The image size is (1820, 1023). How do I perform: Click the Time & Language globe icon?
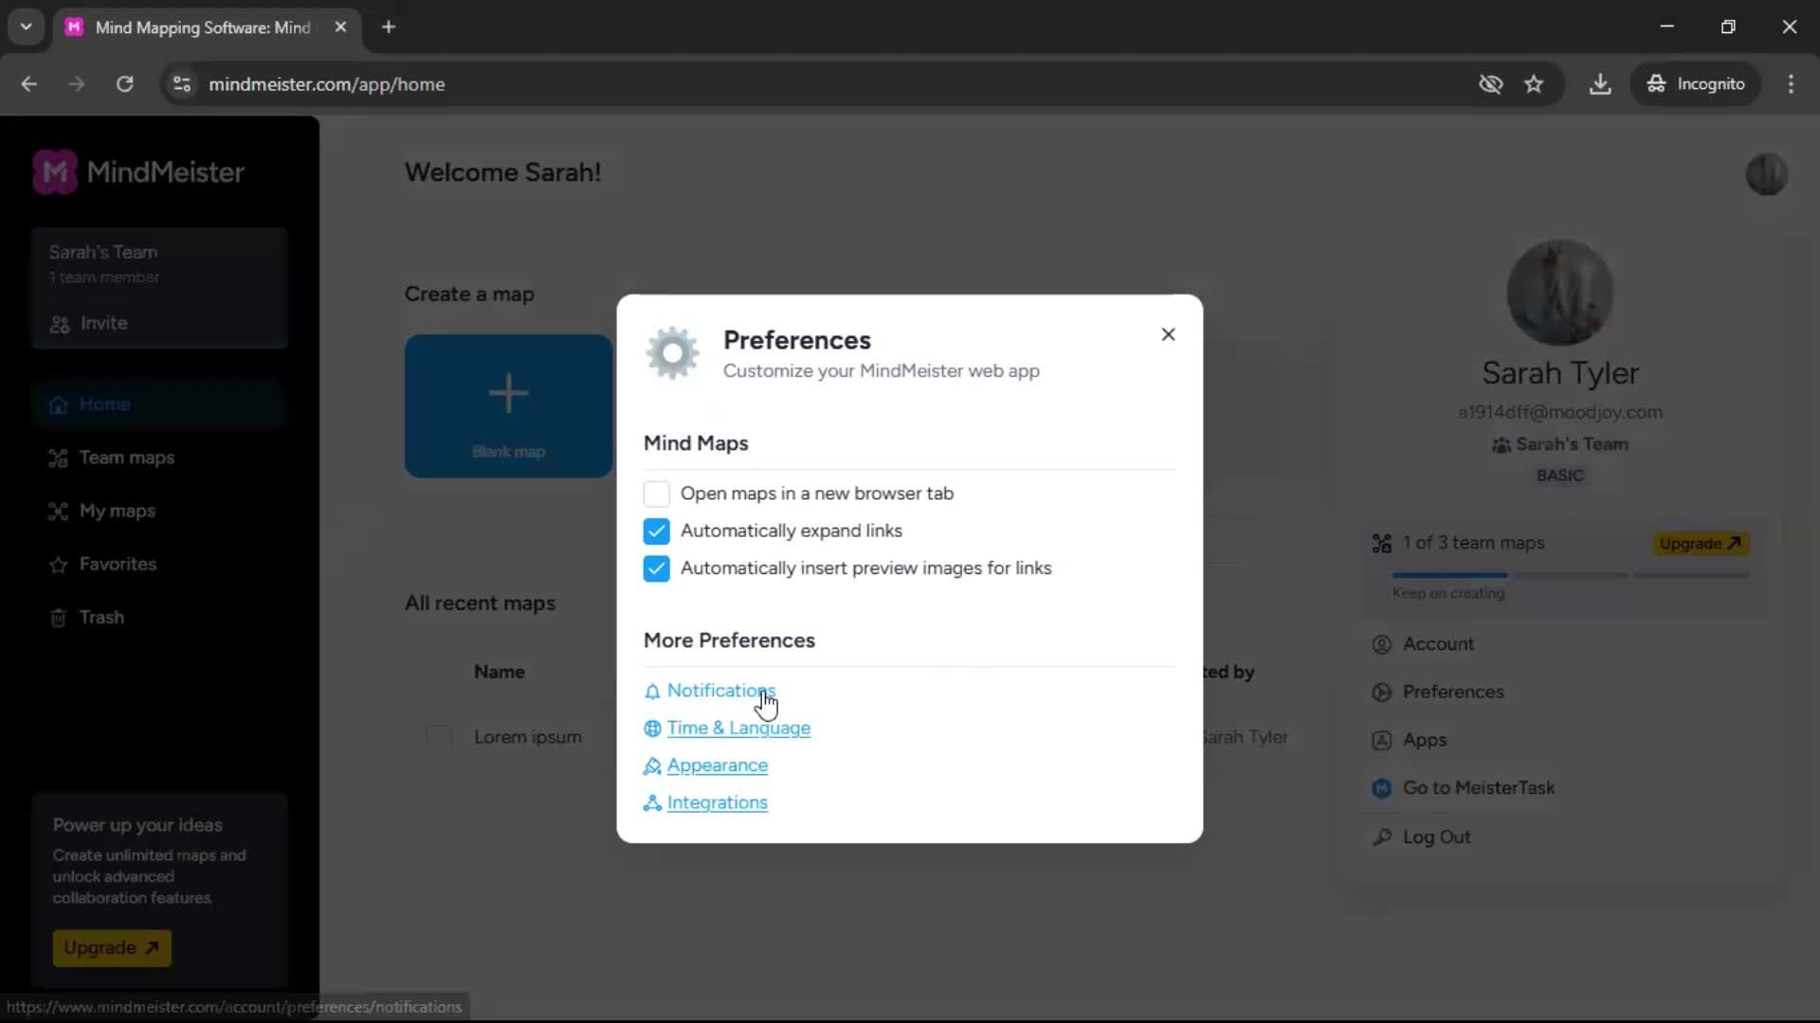[x=652, y=728]
